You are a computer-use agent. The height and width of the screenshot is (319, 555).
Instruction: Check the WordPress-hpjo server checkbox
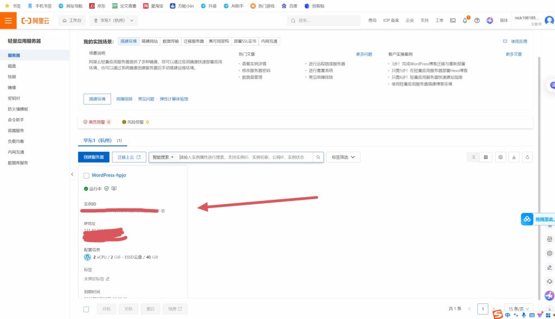(x=87, y=175)
